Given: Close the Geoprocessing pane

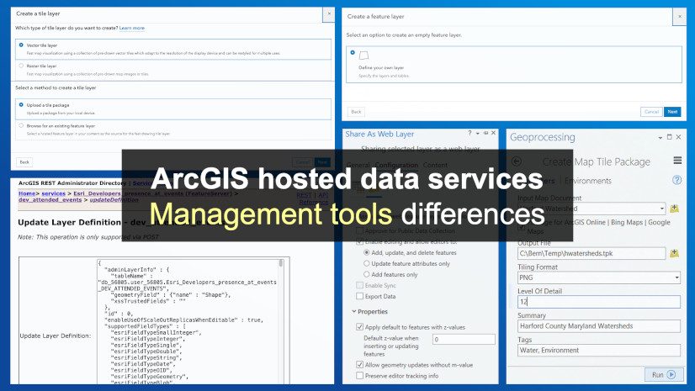Looking at the screenshot, I should tap(678, 137).
